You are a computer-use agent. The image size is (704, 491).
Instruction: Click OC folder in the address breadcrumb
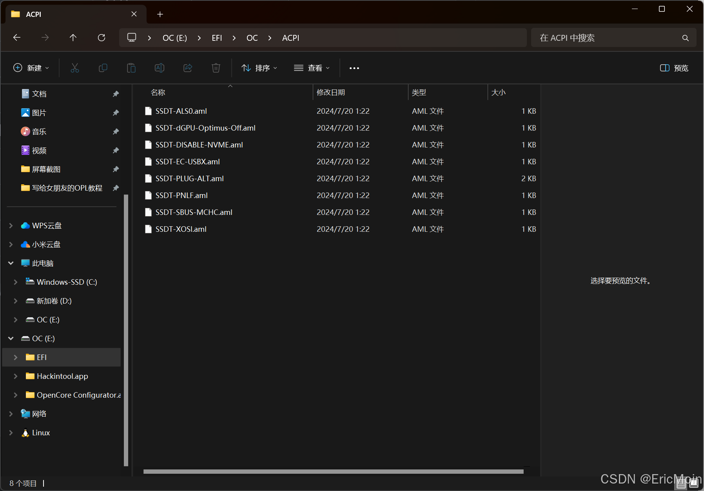tap(252, 38)
